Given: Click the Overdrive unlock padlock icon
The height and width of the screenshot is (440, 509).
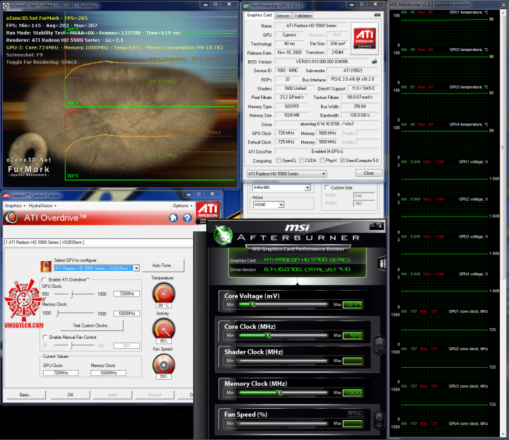Looking at the screenshot, I should [46, 266].
